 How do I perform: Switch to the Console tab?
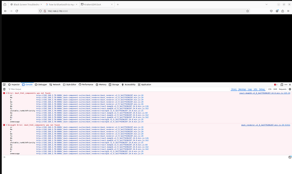(27, 85)
